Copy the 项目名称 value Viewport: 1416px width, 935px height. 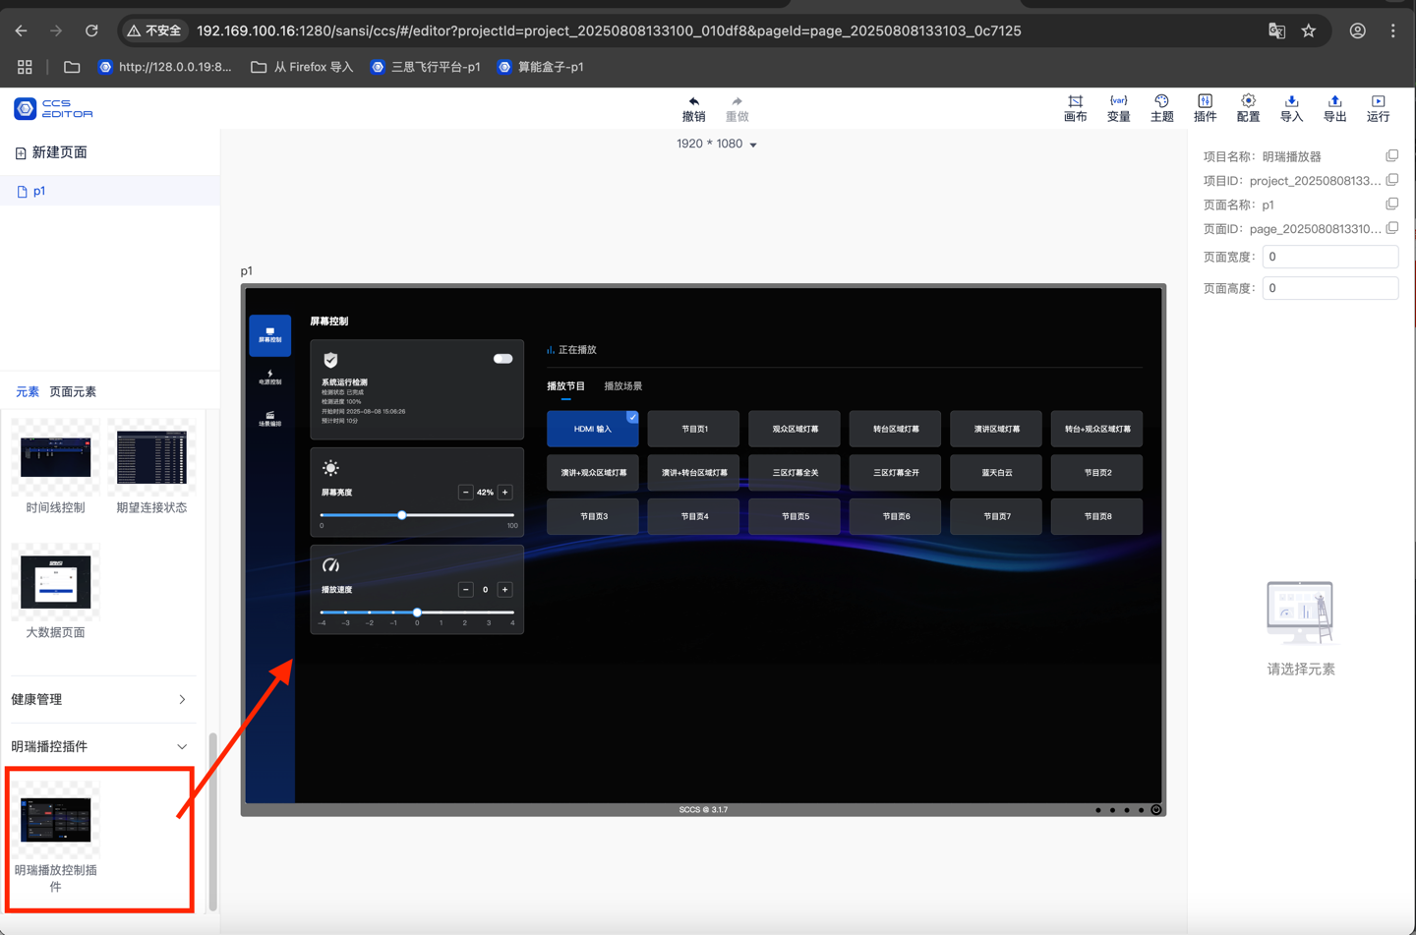(x=1391, y=156)
